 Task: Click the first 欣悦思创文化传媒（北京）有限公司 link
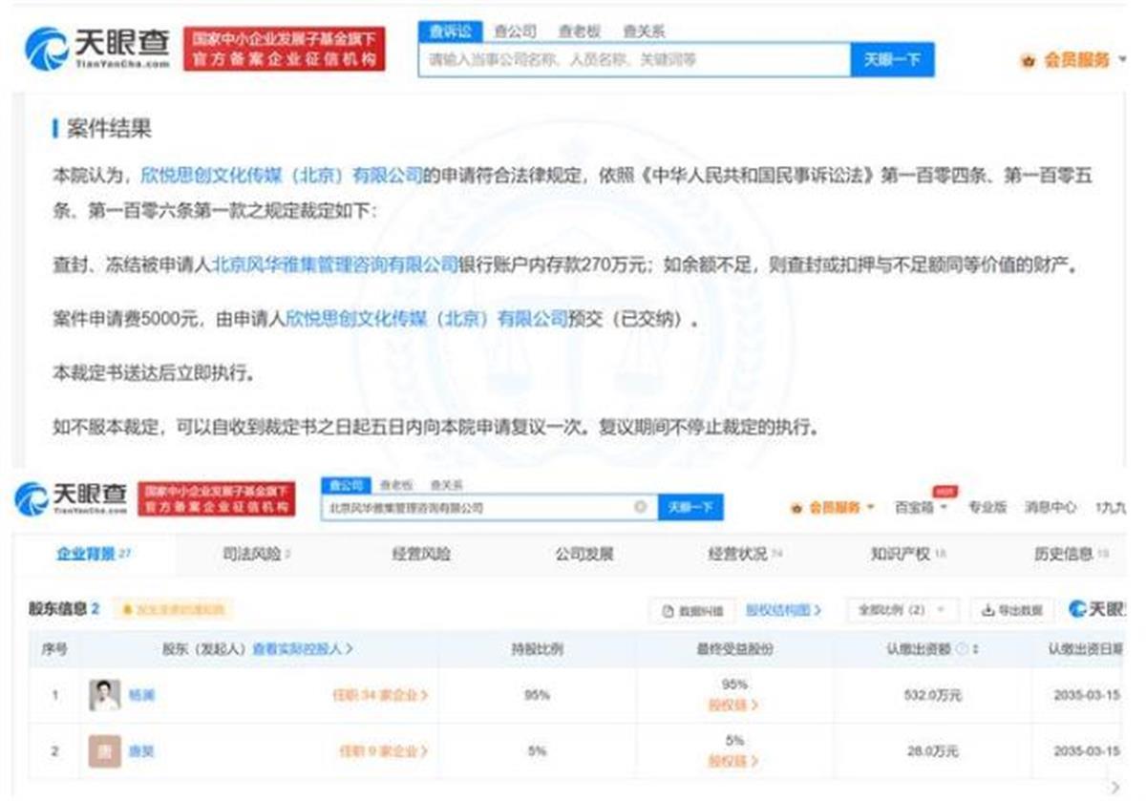click(x=281, y=176)
